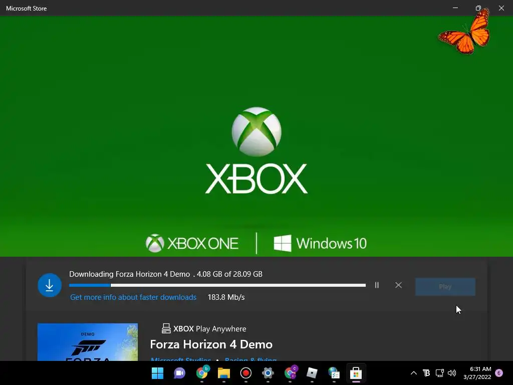This screenshot has width=513, height=385.
Task: Click the 'Forza Horizon 4 Demo' title
Action: coord(211,344)
